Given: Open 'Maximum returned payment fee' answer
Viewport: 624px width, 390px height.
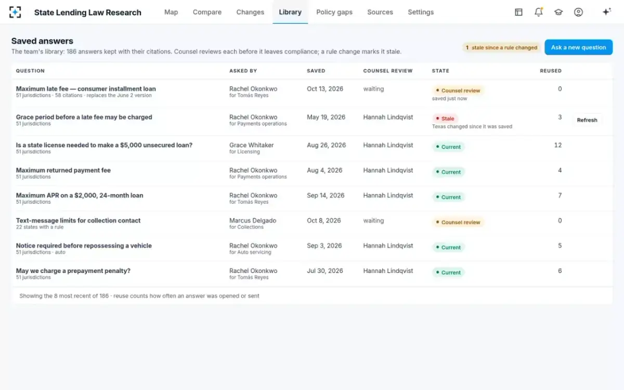Looking at the screenshot, I should pyautogui.click(x=63, y=170).
